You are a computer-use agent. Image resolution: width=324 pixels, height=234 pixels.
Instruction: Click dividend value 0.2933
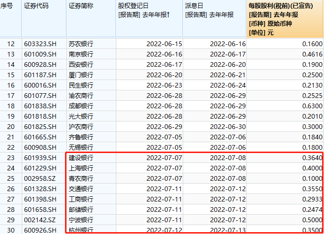(x=312, y=199)
